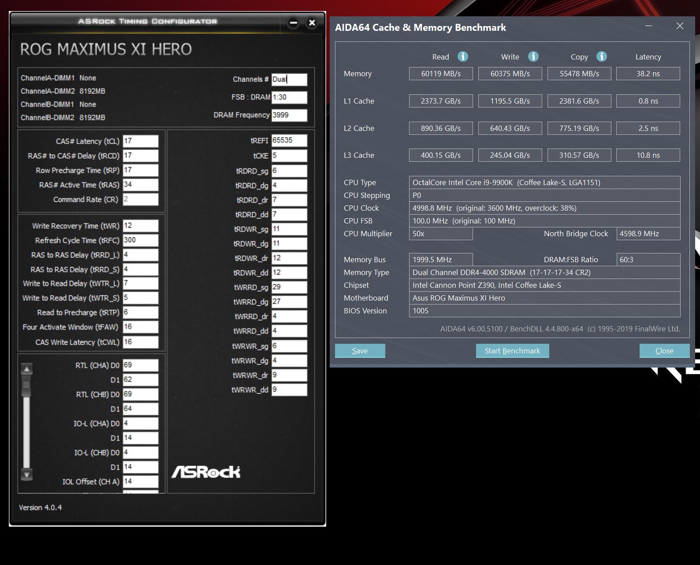Click the Refresh Cycle Time (tRFC) field
700x565 pixels.
pos(141,240)
